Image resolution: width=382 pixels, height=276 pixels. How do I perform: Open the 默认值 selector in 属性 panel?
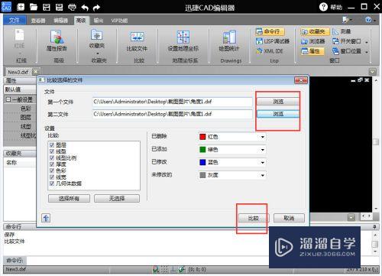point(20,89)
